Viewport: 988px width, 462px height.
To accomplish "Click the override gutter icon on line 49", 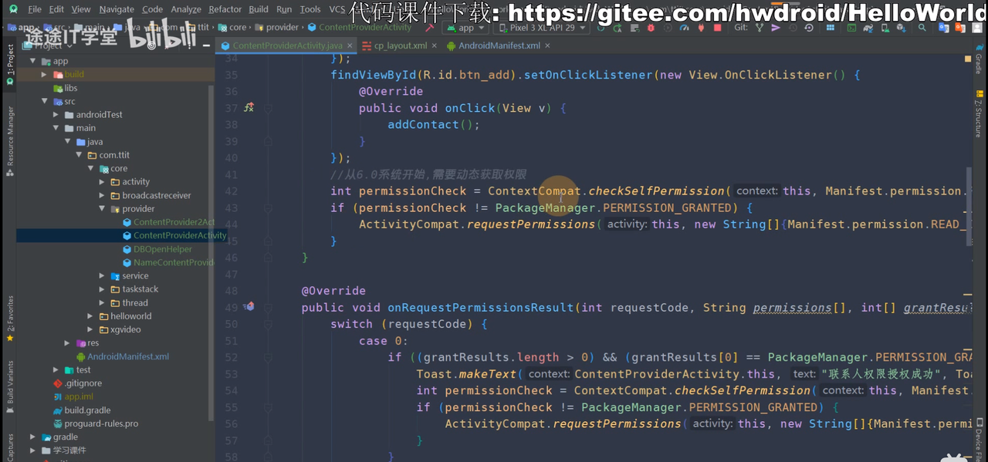I will click(x=249, y=307).
